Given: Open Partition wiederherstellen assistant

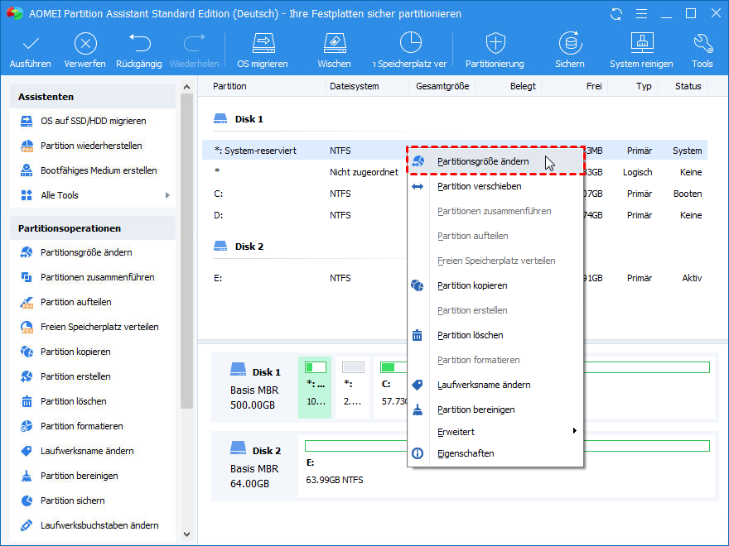Looking at the screenshot, I should [x=94, y=146].
